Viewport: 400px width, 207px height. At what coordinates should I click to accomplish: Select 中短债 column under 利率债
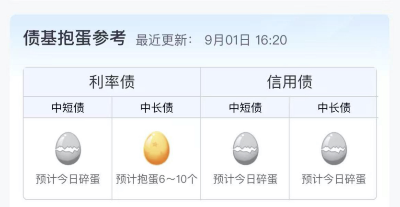68,107
